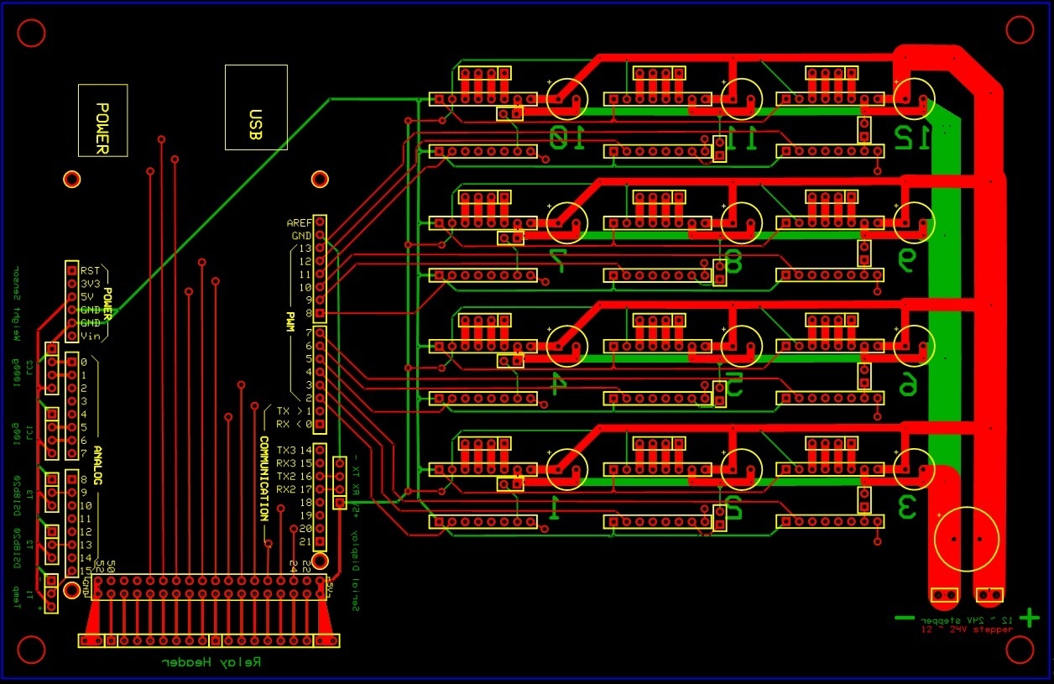Screen dimensions: 1054x684
Task: Click the bottom-right corner mounting hole
Action: click(x=1020, y=649)
